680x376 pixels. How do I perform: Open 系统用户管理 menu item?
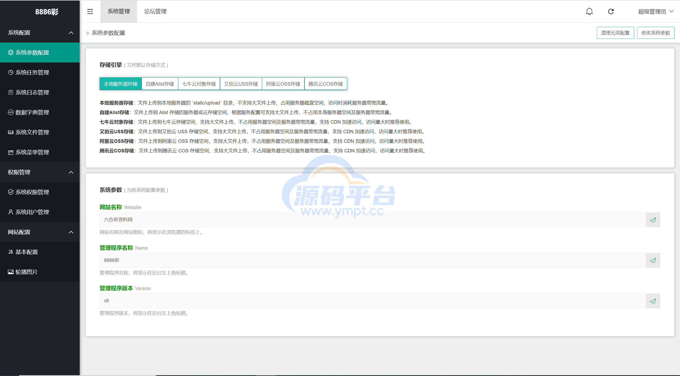(x=32, y=212)
